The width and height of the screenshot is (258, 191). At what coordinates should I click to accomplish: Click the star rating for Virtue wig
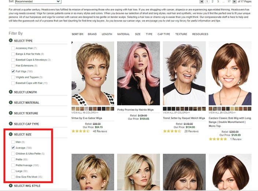[81, 131]
